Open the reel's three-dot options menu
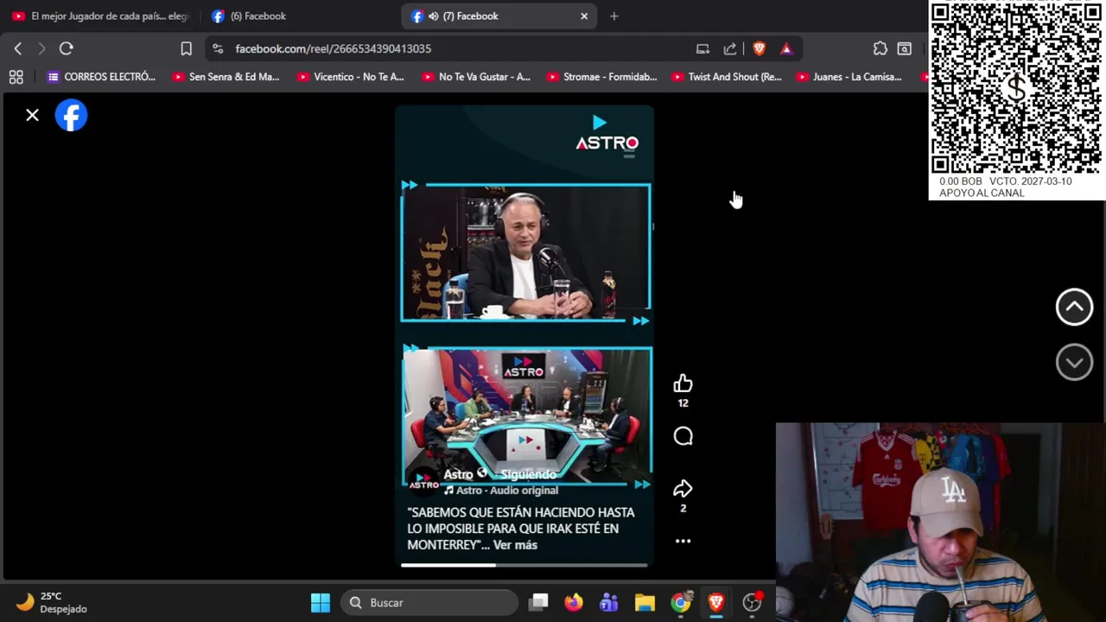This screenshot has height=622, width=1106. point(683,541)
